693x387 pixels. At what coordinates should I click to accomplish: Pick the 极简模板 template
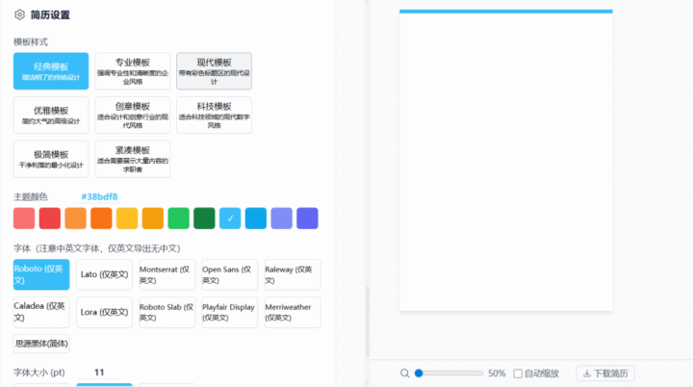click(x=51, y=158)
